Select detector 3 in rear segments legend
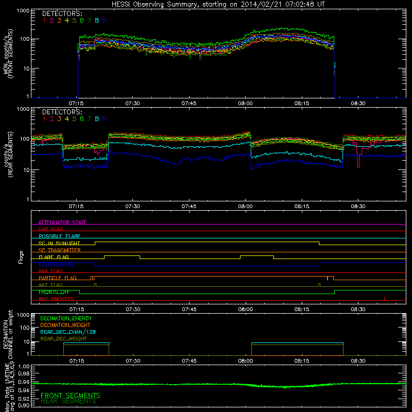 click(x=59, y=119)
